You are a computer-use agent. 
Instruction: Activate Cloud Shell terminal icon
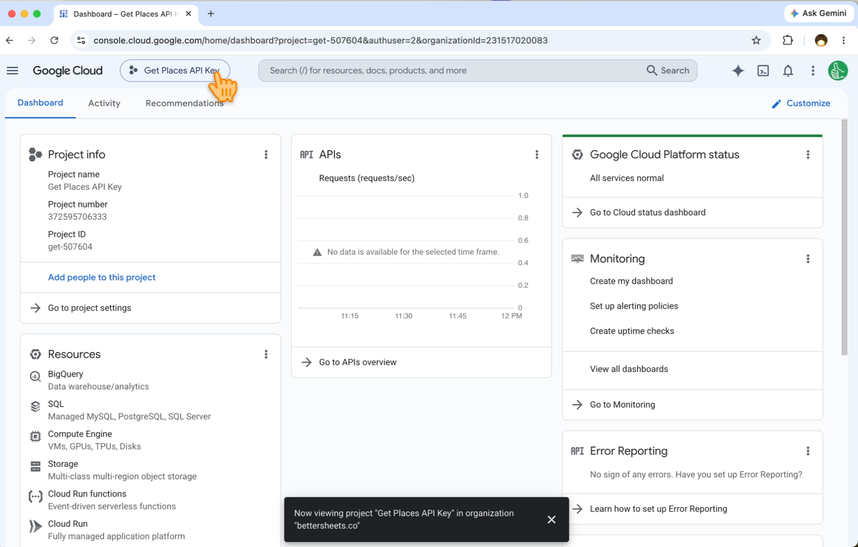pos(763,71)
